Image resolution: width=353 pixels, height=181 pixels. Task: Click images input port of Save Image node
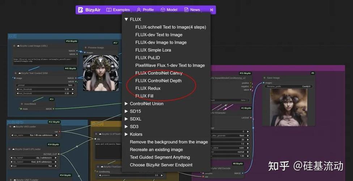pos(264,83)
